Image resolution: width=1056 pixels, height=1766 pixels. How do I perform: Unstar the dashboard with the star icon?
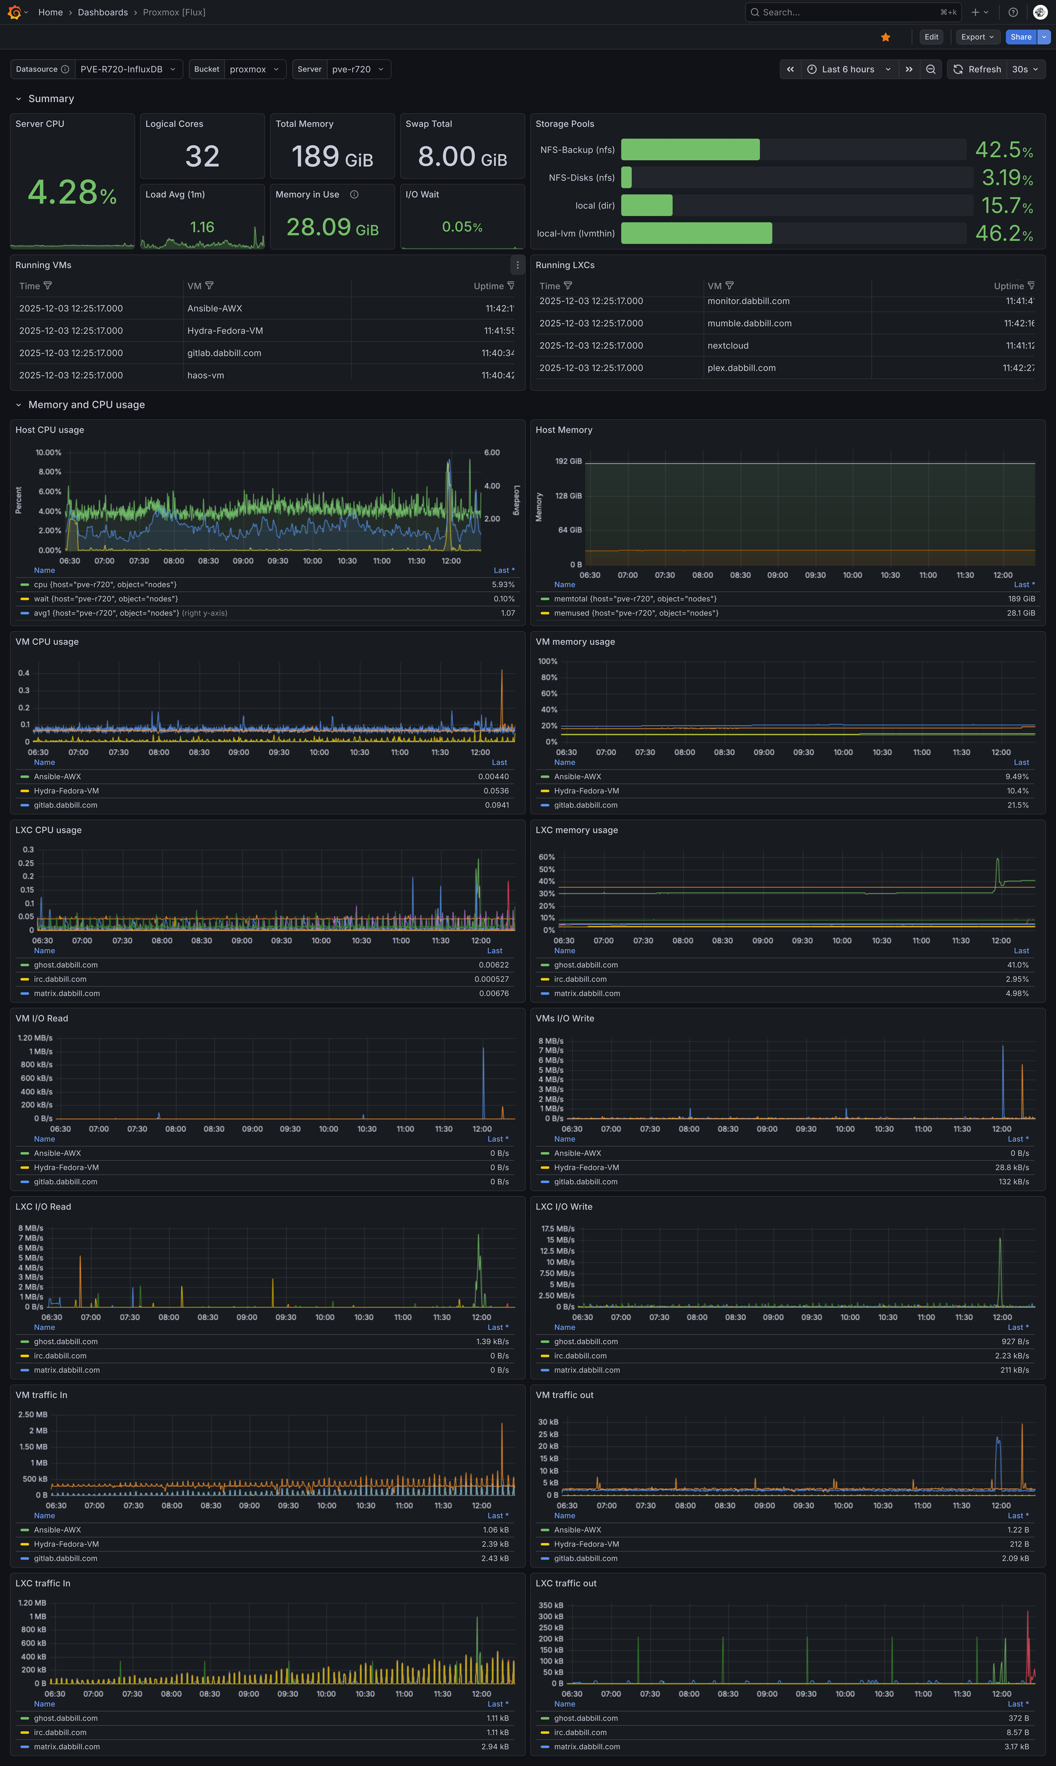pos(885,37)
